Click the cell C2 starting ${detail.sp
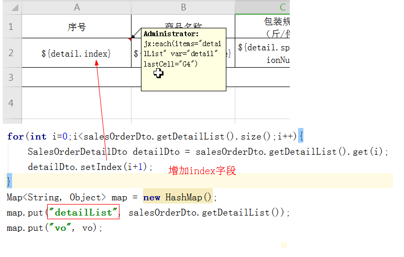This screenshot has width=404, height=257. [x=263, y=53]
